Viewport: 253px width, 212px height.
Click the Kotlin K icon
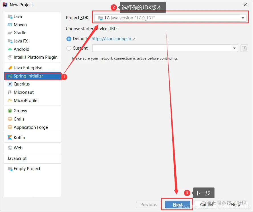click(10, 138)
